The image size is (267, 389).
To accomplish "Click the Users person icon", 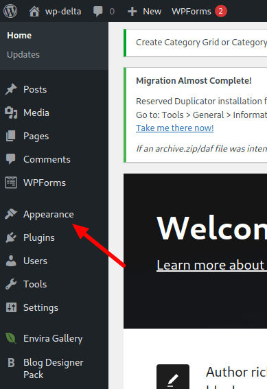I will (x=11, y=261).
